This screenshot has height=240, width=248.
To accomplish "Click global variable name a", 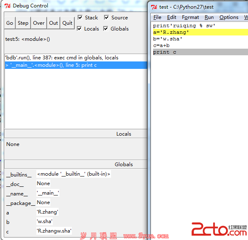I will (x=7, y=213).
